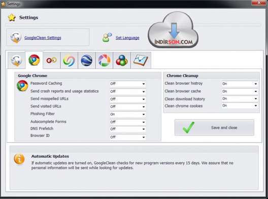Click the Clean chrome cookies label
Screen dimensions: 268x199
(184, 106)
